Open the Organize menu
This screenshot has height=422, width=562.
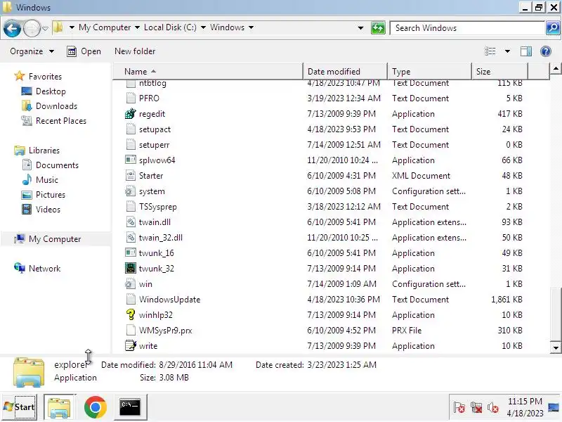[x=32, y=51]
